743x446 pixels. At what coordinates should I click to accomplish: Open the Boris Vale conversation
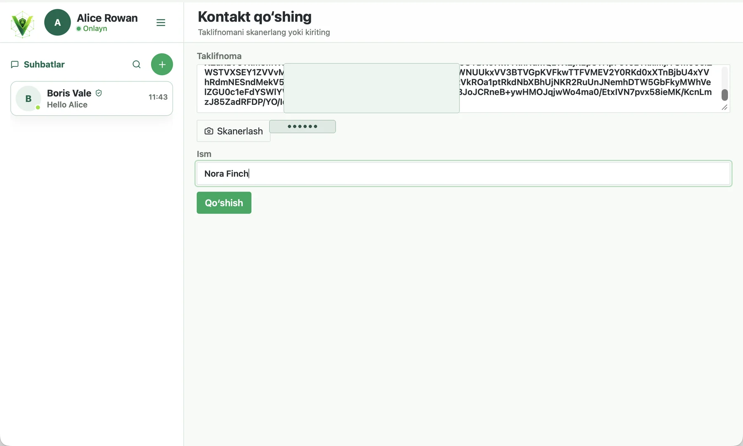coord(92,98)
